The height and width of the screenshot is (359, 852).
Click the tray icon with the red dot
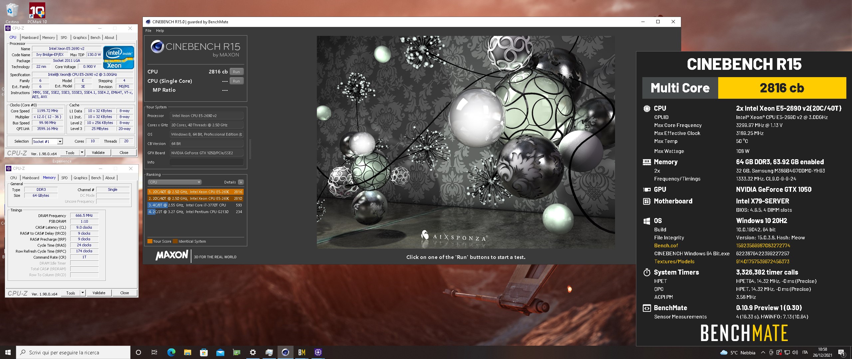(x=779, y=352)
